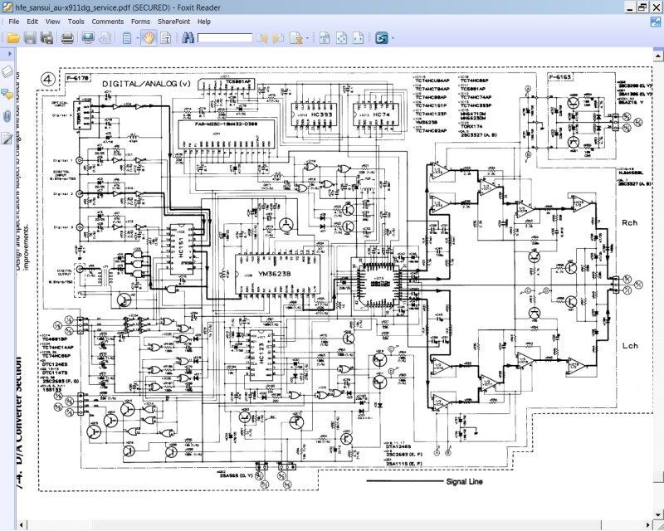Screen dimensions: 664x531
Task: Open the Help menu
Action: [203, 22]
